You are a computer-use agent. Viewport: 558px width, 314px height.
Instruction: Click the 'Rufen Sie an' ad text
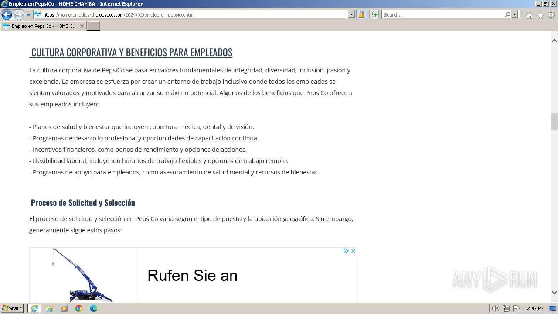coord(192,276)
